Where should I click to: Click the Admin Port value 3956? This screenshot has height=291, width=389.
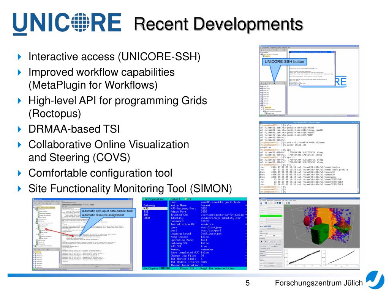204,211
